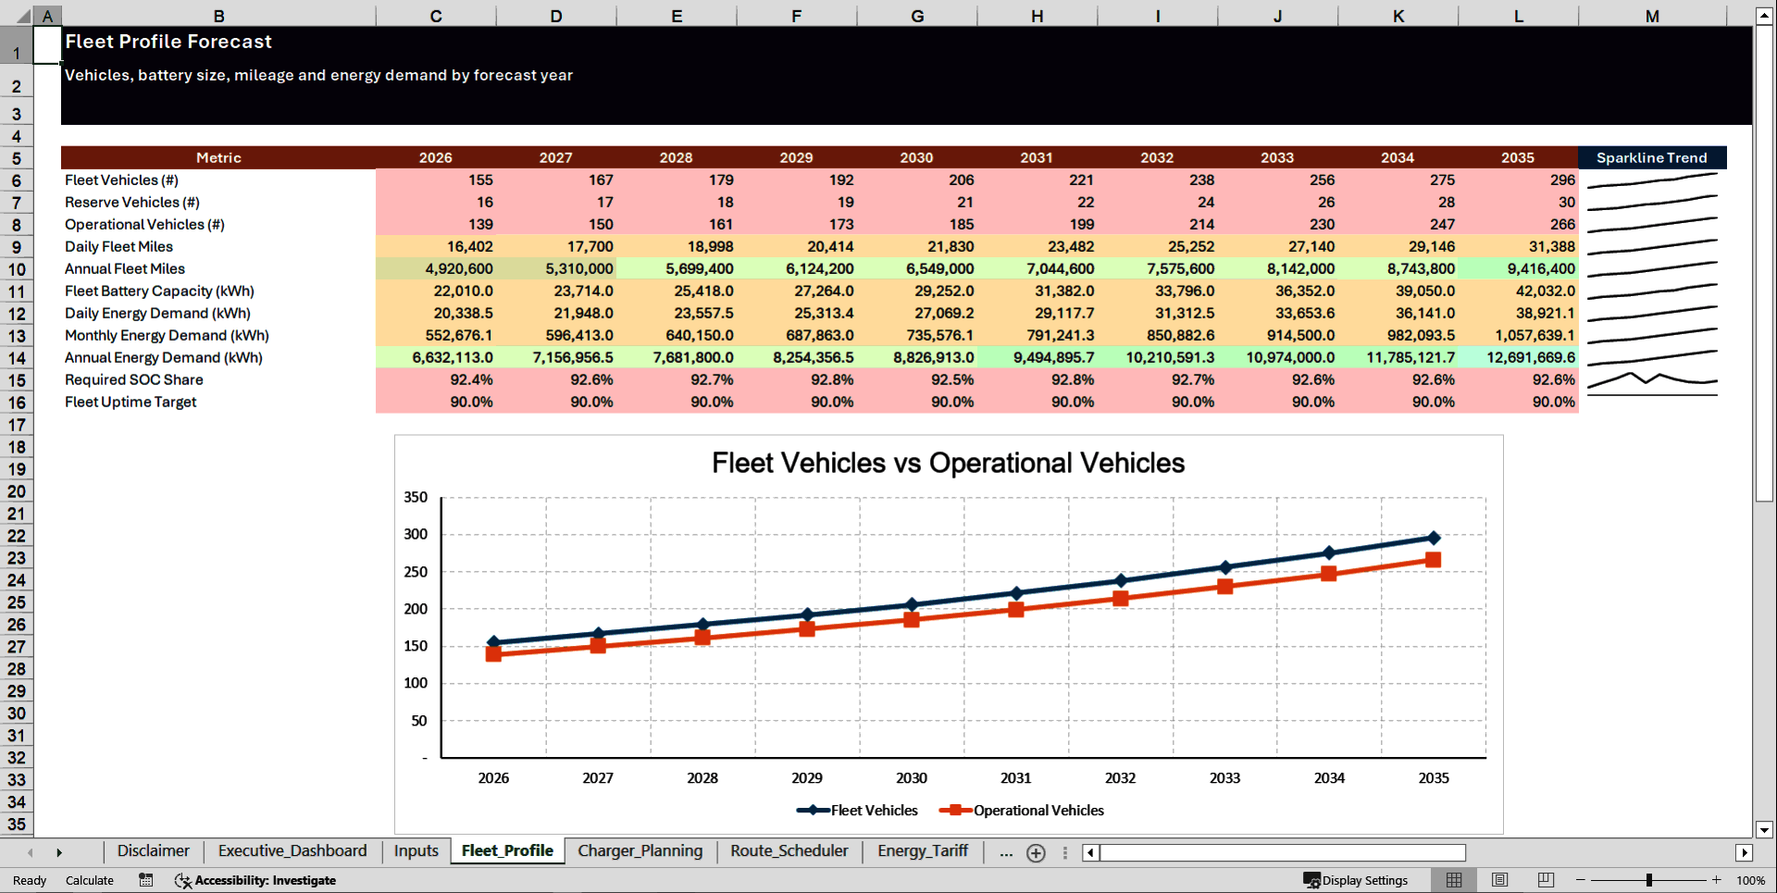Viewport: 1777px width, 893px height.
Task: Click the 100% zoom level
Action: click(1750, 880)
